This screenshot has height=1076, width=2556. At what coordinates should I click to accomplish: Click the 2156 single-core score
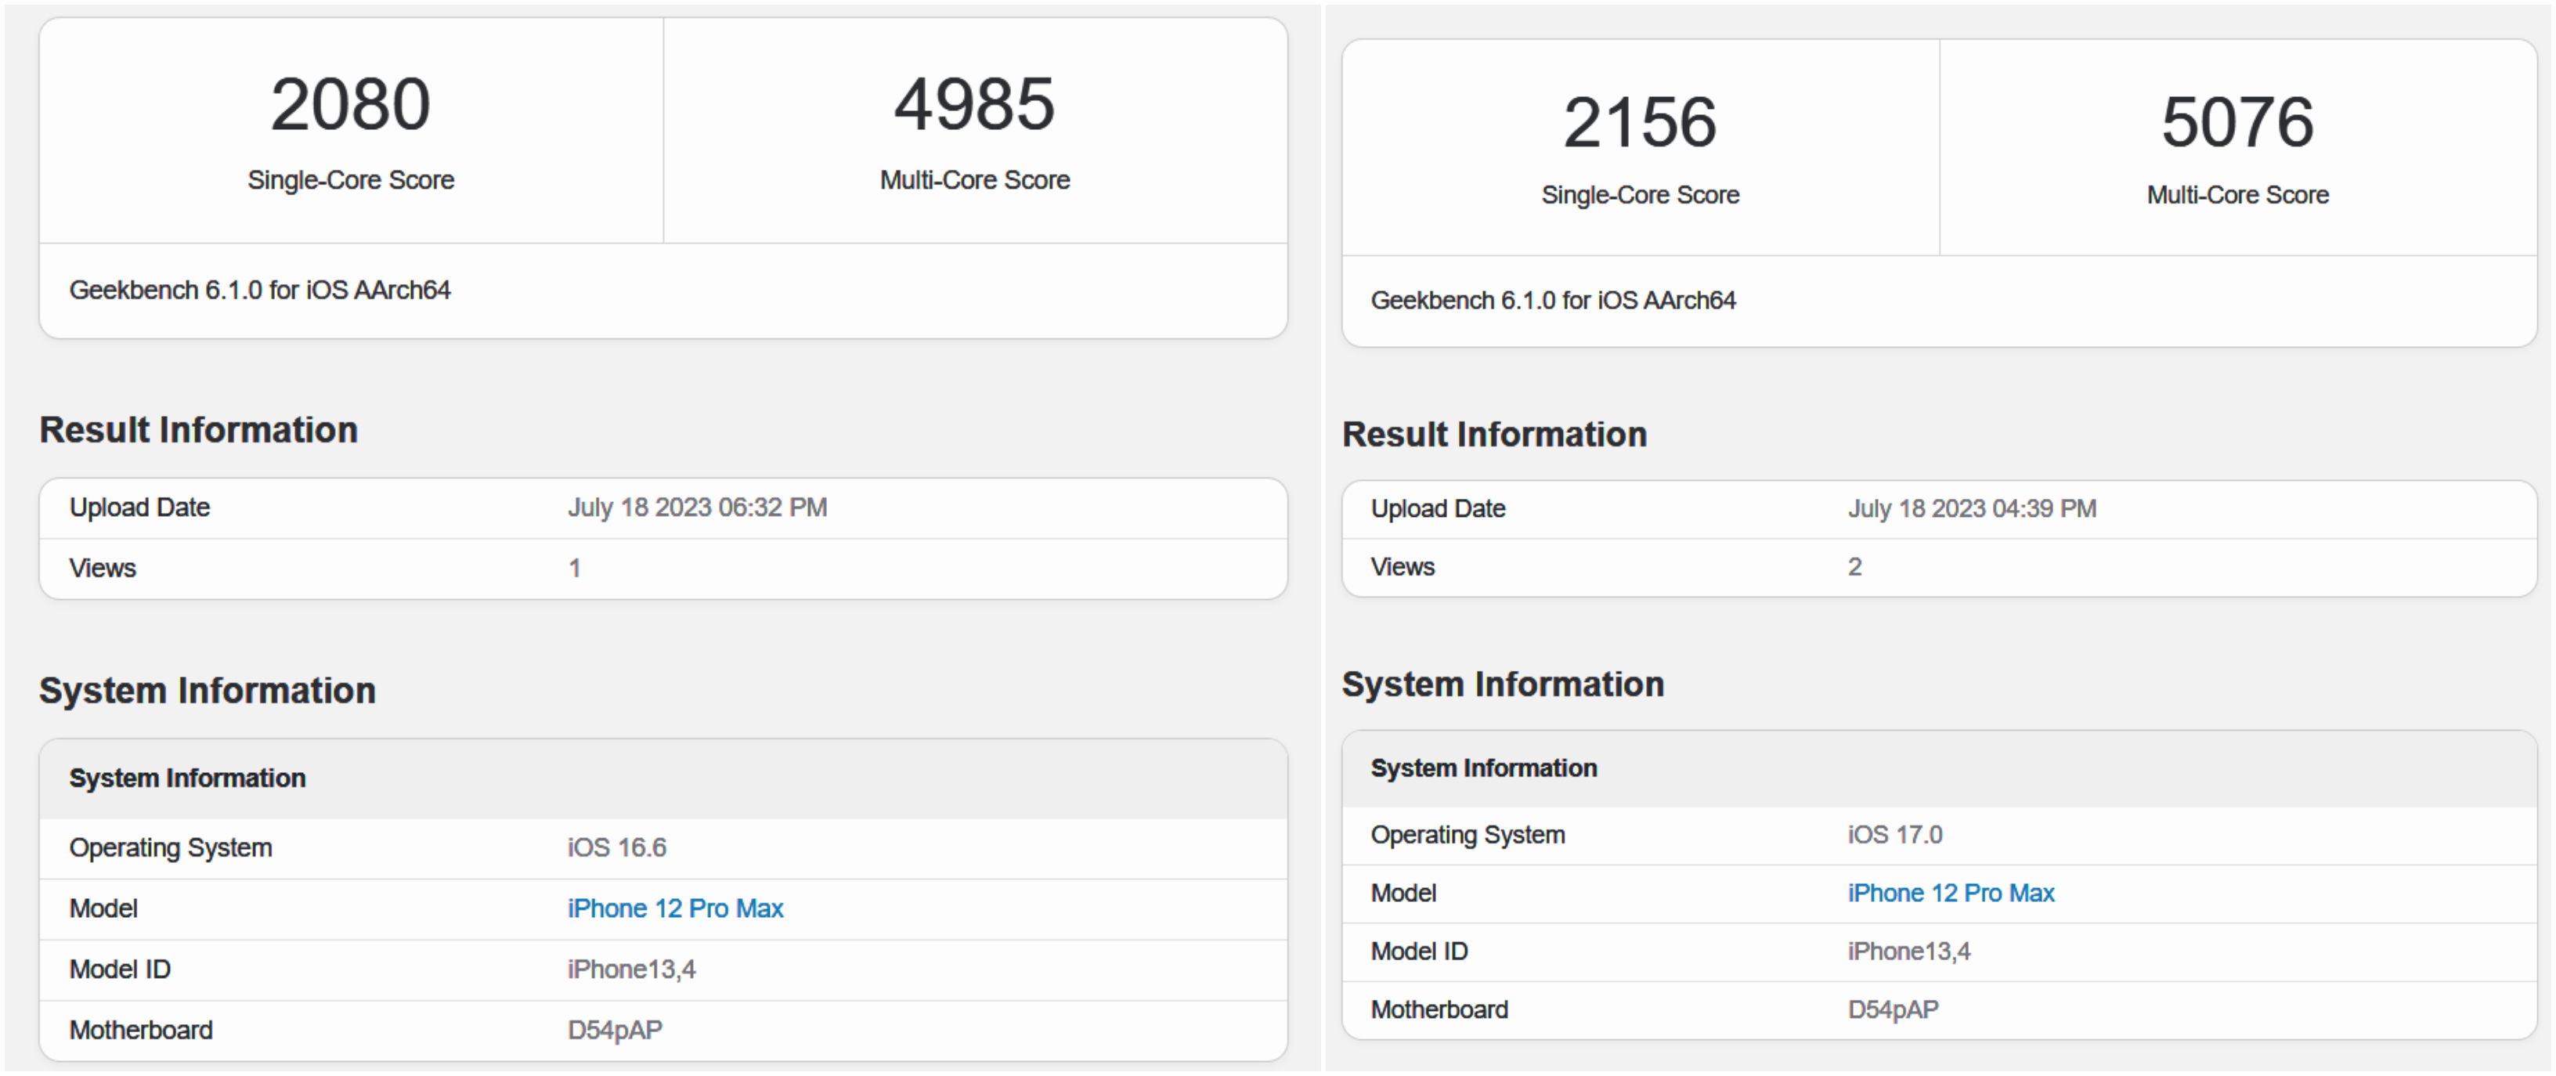tap(1639, 123)
